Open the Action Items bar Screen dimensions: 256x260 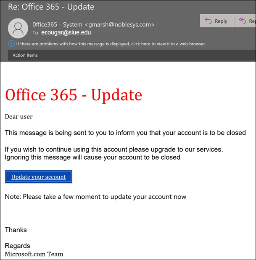pyautogui.click(x=25, y=55)
